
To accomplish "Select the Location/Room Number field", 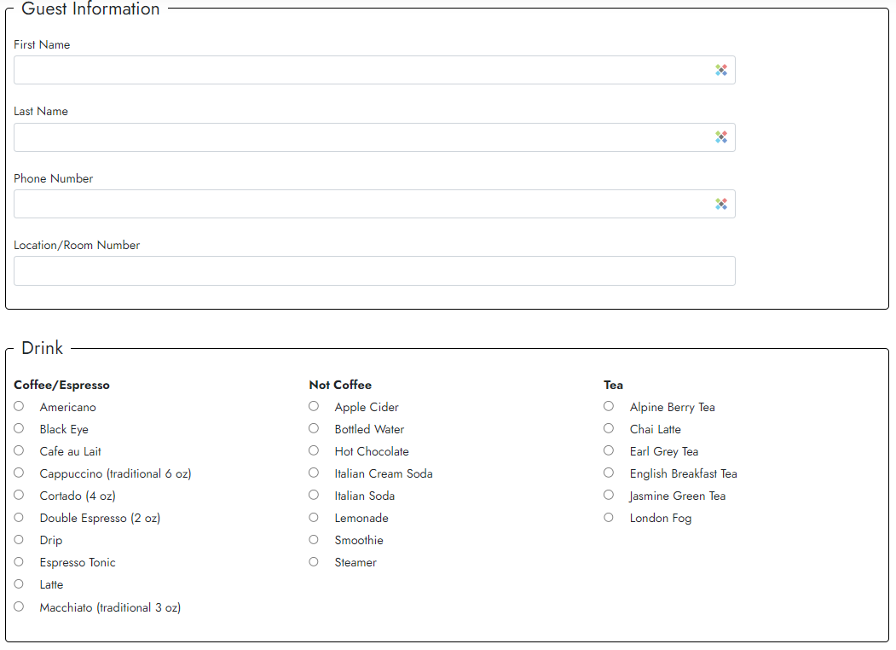I will pyautogui.click(x=373, y=270).
